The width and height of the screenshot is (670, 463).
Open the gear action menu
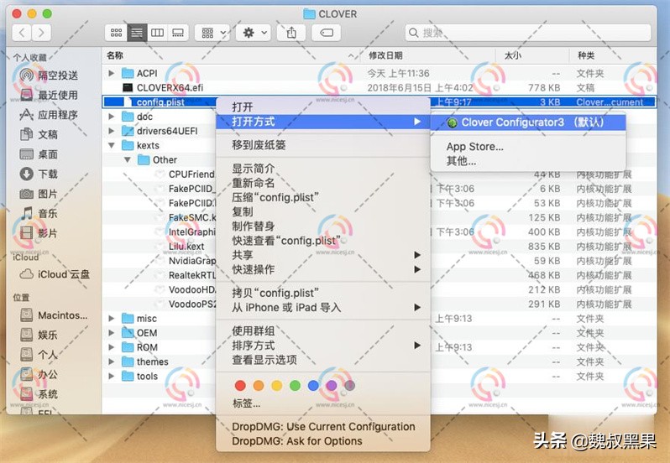tap(254, 33)
